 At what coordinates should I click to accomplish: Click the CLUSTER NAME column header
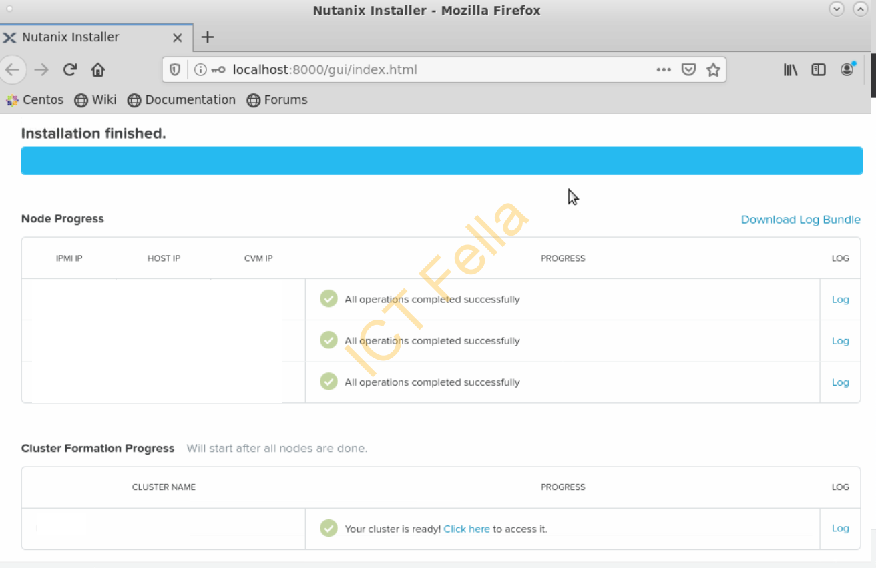click(164, 487)
